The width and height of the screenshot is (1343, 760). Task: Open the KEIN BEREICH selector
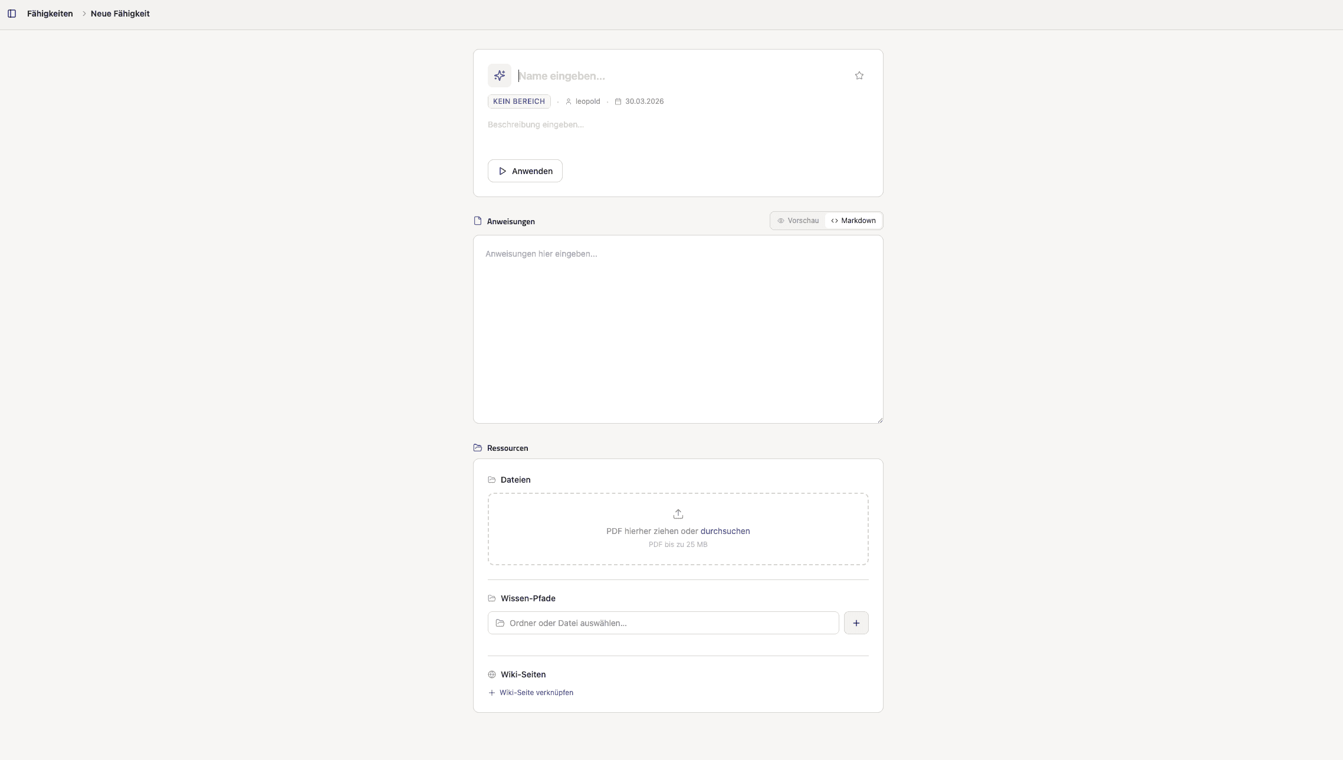(518, 101)
